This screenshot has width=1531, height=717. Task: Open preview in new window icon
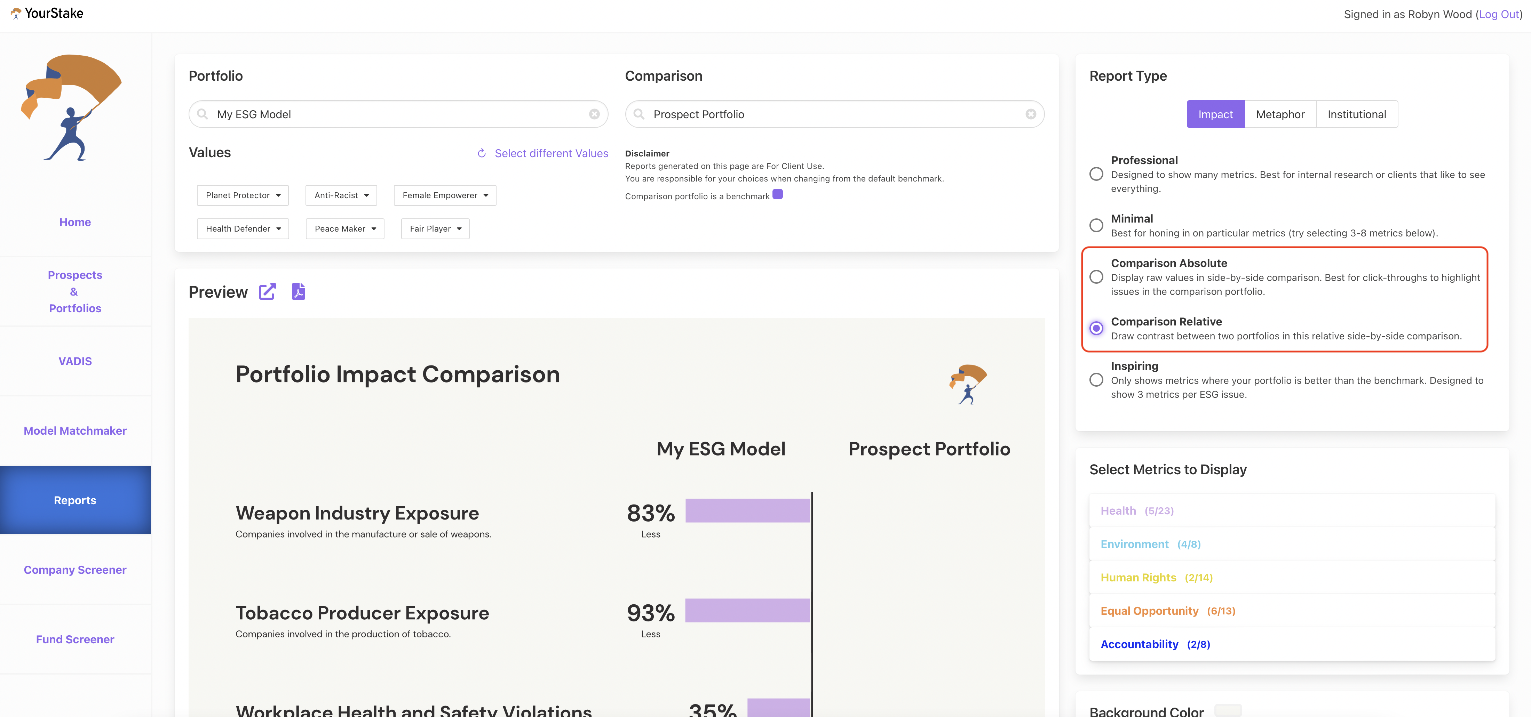point(268,292)
